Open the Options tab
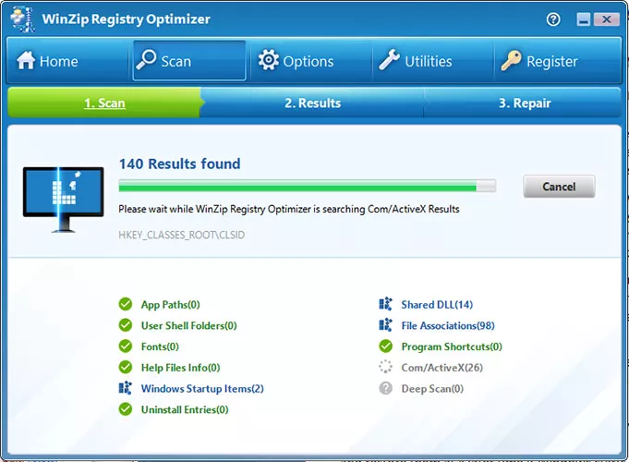Image resolution: width=629 pixels, height=462 pixels. pos(311,61)
